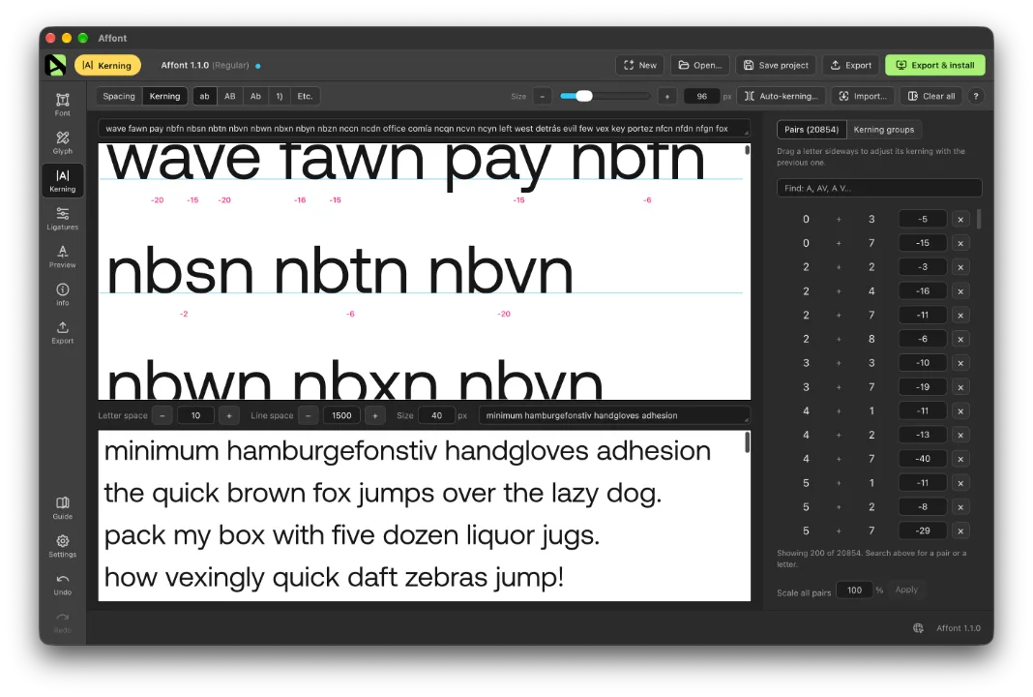Open the Auto-kerning dialog
Viewport: 1033px width, 697px height.
(x=782, y=96)
